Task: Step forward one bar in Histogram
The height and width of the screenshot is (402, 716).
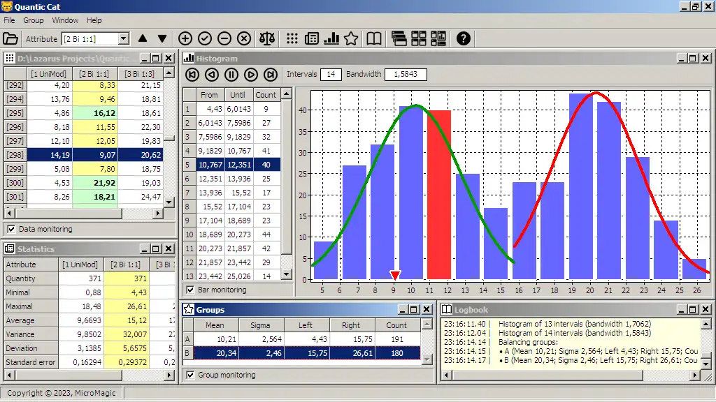Action: click(x=251, y=75)
